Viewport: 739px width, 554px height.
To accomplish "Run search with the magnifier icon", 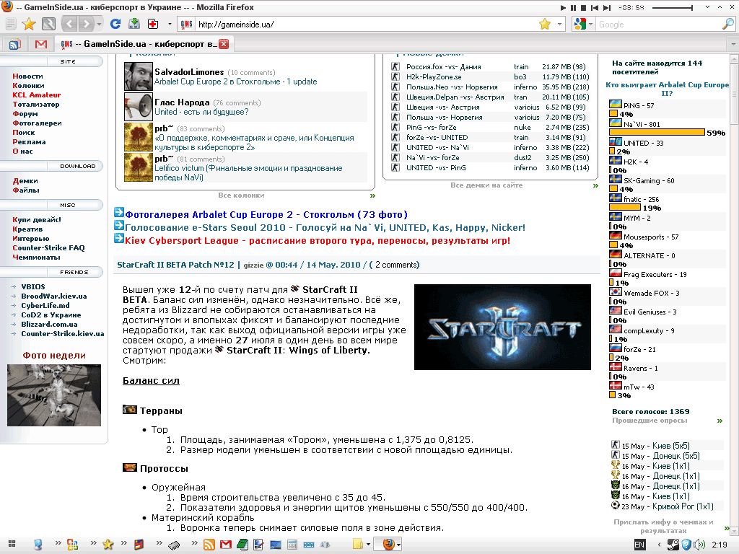I will click(727, 24).
